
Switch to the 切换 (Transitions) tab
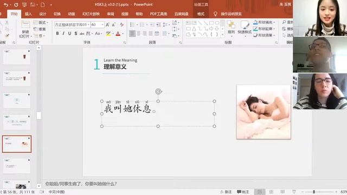pyautogui.click(x=57, y=14)
